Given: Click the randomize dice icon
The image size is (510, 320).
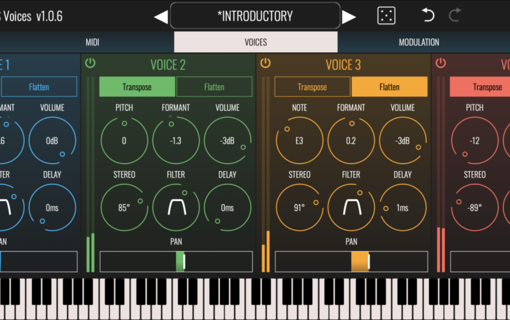Looking at the screenshot, I should (x=386, y=16).
